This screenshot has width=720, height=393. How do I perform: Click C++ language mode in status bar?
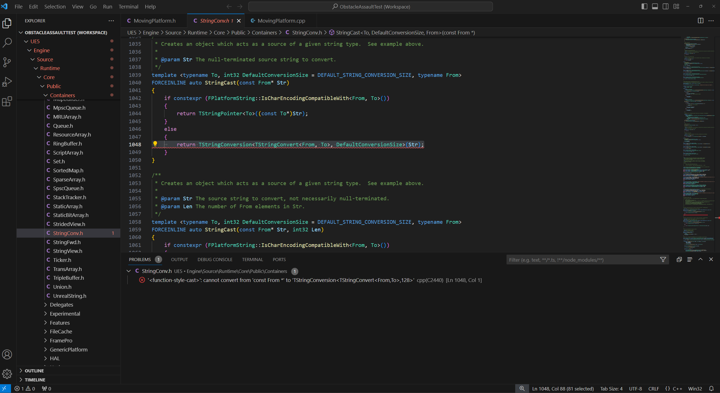pyautogui.click(x=677, y=388)
